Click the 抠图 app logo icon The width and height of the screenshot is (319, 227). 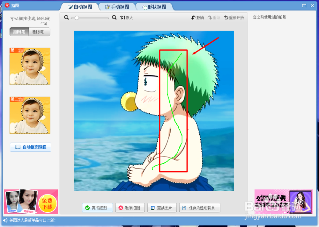tap(7, 5)
